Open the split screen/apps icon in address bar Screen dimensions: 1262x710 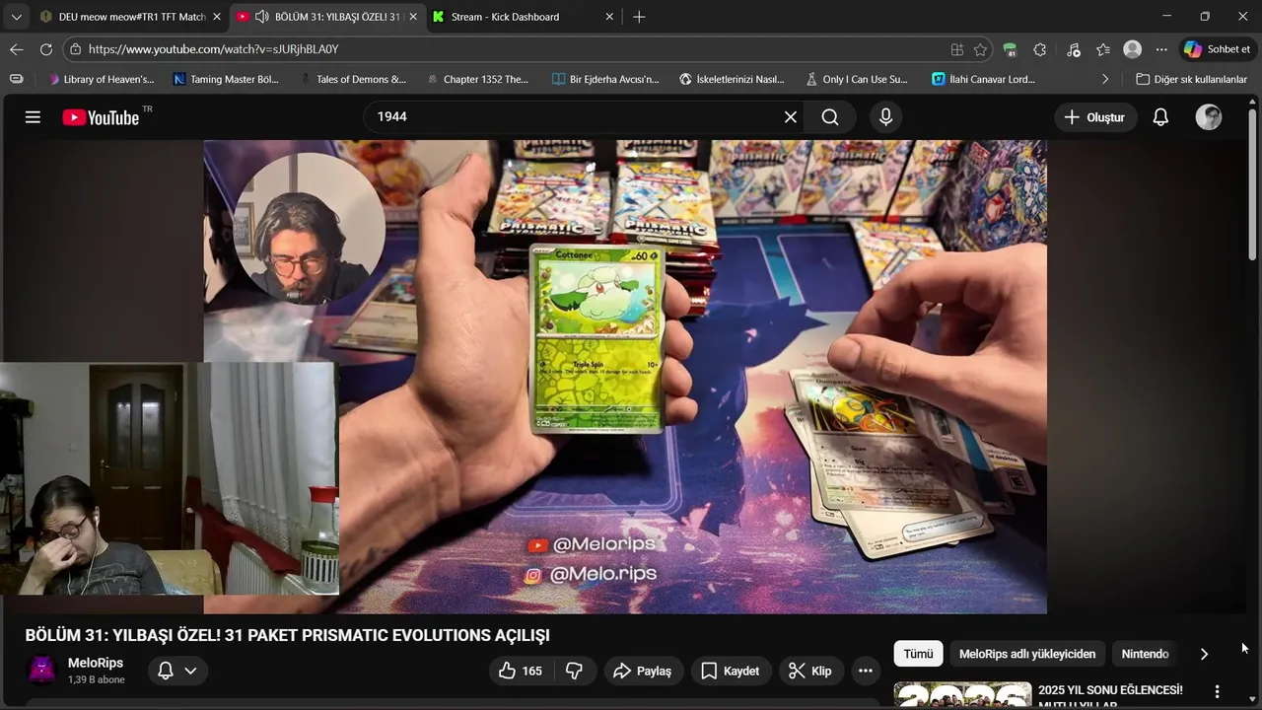click(956, 49)
